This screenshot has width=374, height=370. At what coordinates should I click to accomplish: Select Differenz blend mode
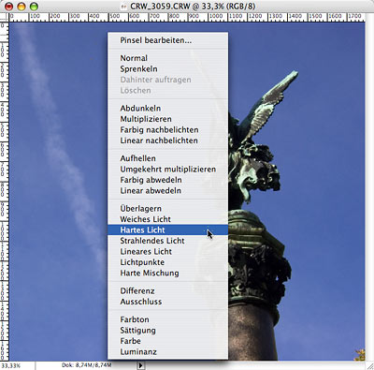tap(167, 291)
